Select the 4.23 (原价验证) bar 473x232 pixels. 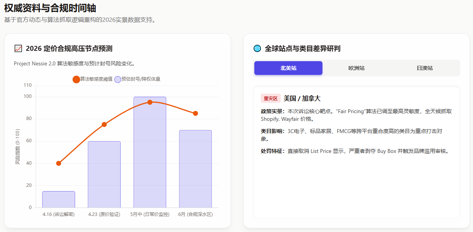[x=104, y=174]
